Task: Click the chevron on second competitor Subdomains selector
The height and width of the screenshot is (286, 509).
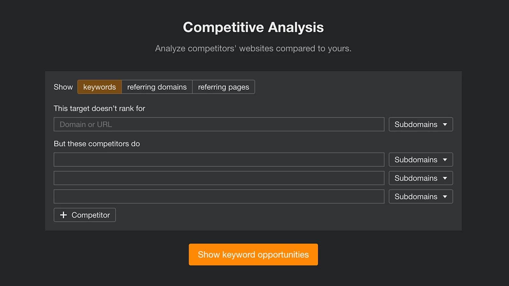Action: coord(445,178)
